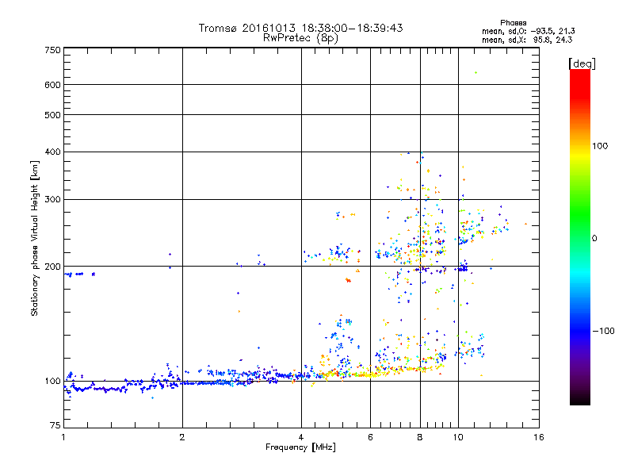This screenshot has height=476, width=634.
Task: Click the isolated green data point above 600 km
Action: (x=476, y=73)
